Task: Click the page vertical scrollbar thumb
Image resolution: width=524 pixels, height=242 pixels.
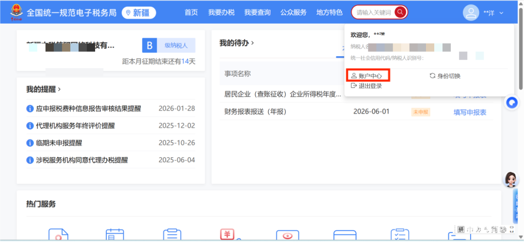Action: pos(521,48)
